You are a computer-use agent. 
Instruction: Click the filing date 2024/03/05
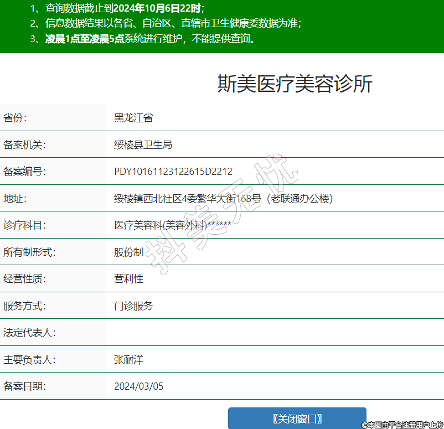point(138,386)
